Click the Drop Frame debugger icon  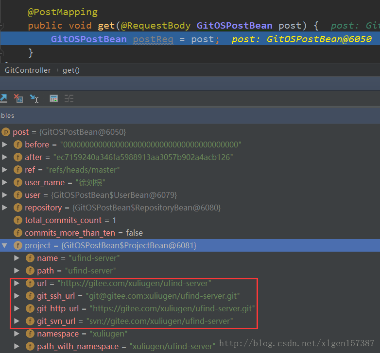18,98
